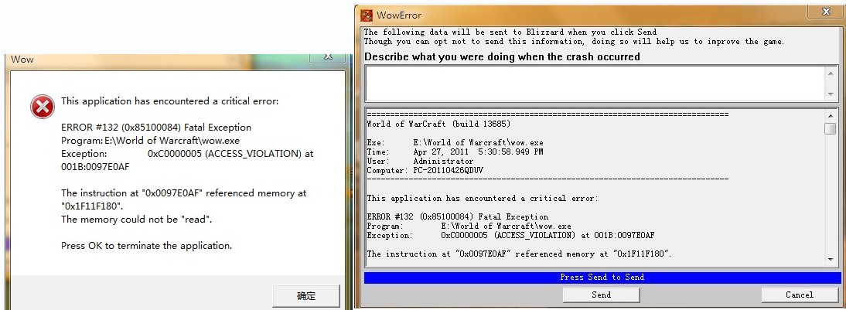
Task: Click into the crash description text box
Action: 593,83
